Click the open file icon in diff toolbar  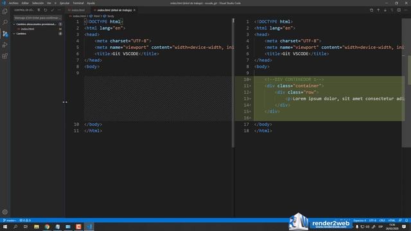pyautogui.click(x=371, y=10)
